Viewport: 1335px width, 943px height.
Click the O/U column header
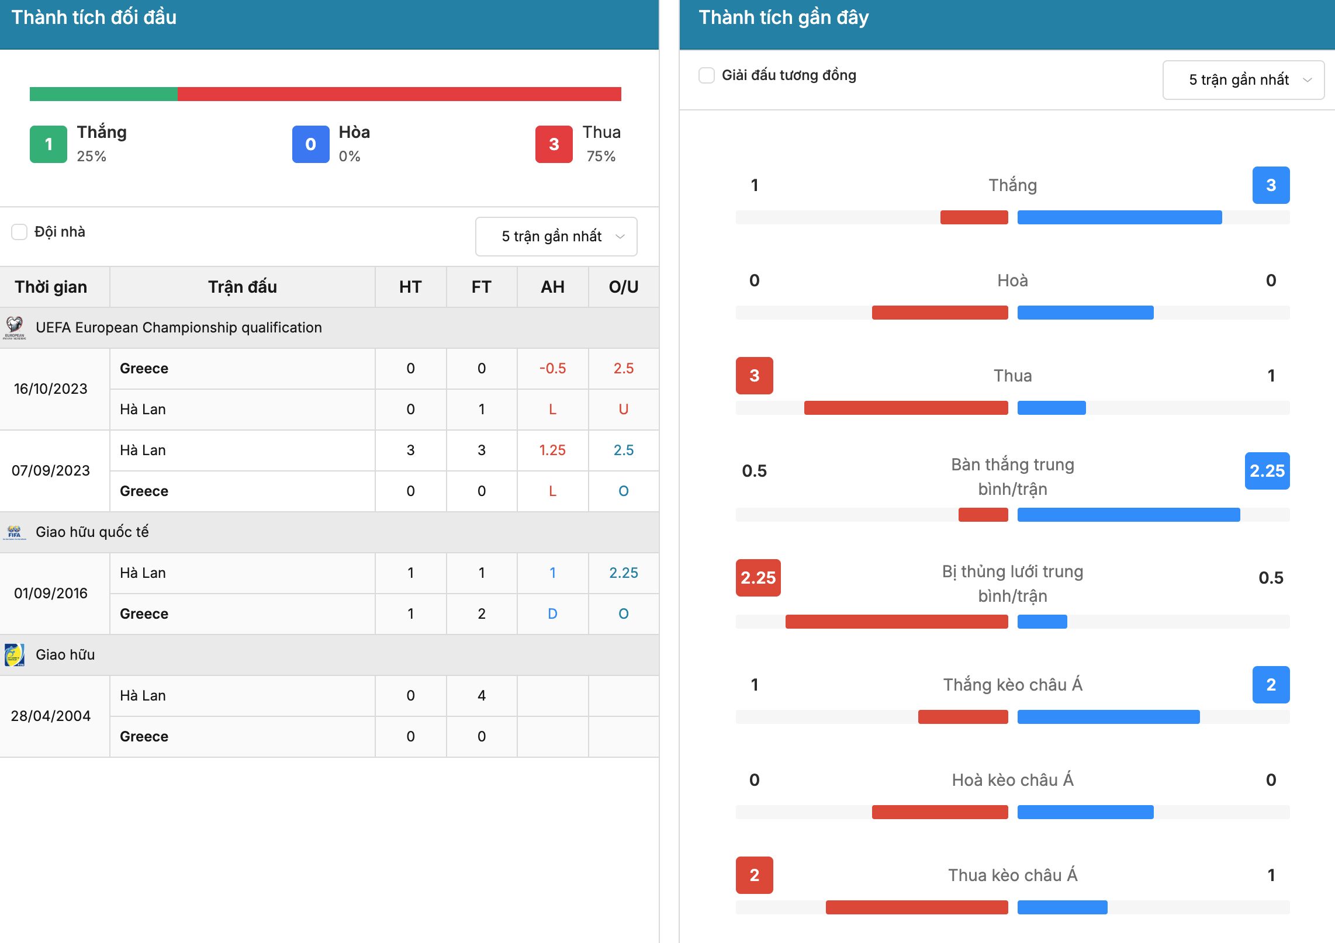coord(624,287)
